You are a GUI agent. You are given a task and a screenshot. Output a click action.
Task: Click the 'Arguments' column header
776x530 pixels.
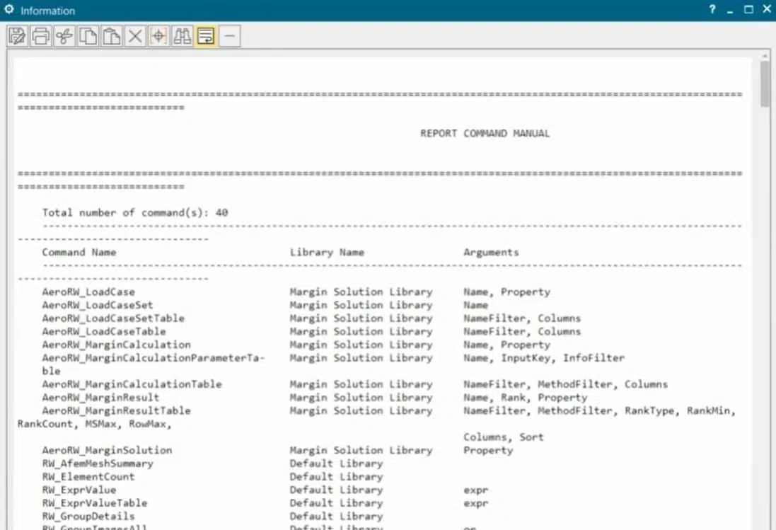(491, 253)
